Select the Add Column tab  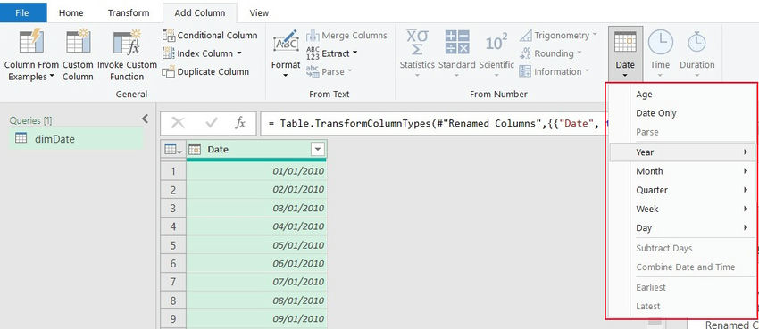(200, 13)
